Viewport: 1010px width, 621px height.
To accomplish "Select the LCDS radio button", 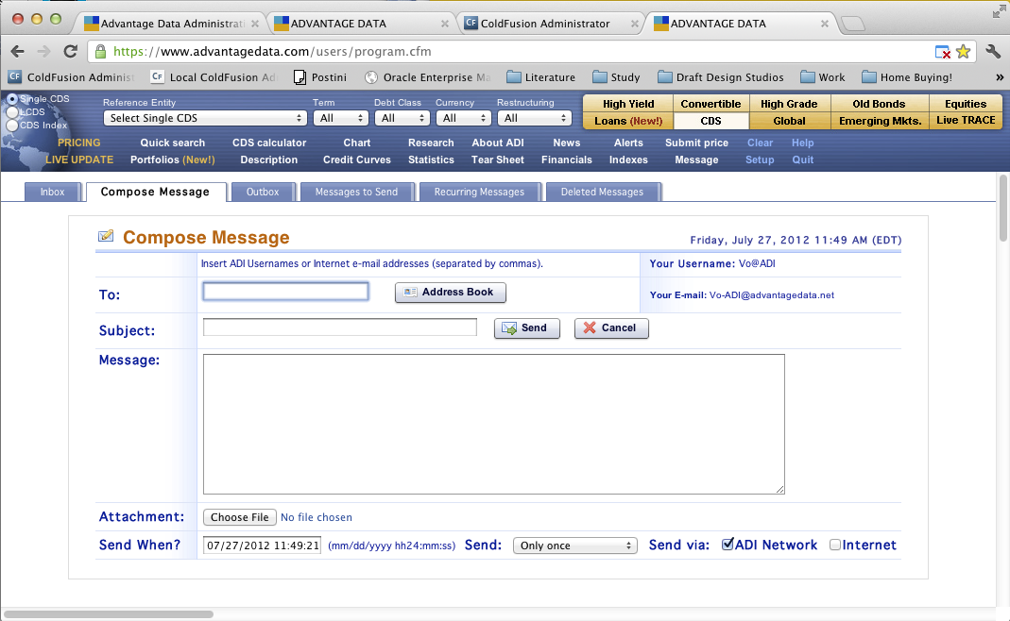I will pyautogui.click(x=12, y=112).
